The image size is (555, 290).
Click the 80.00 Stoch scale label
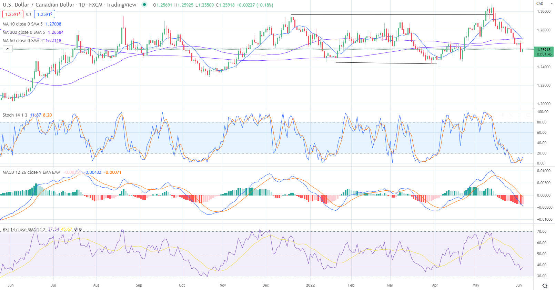point(542,122)
